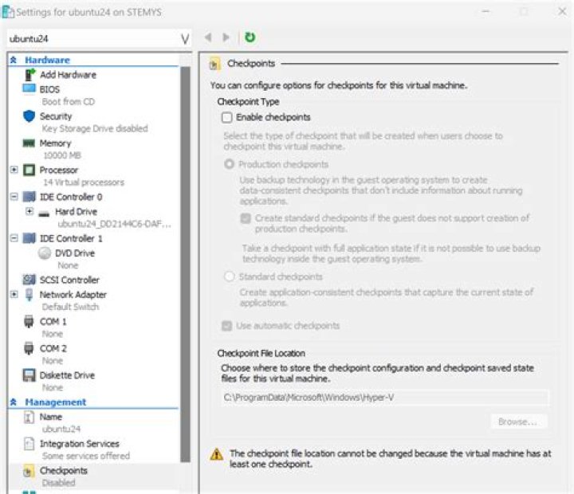Select the Integration Services icon
The image size is (574, 494).
pyautogui.click(x=29, y=444)
